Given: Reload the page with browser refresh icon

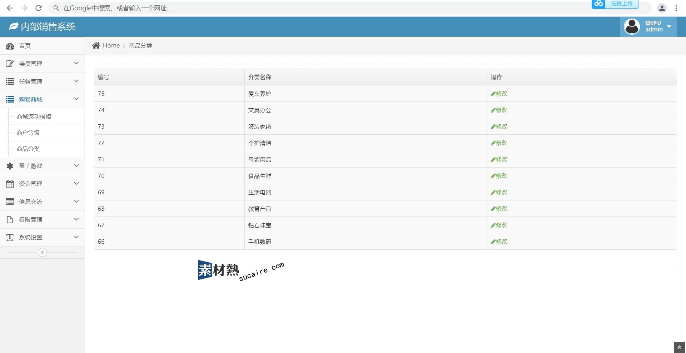Looking at the screenshot, I should 39,8.
